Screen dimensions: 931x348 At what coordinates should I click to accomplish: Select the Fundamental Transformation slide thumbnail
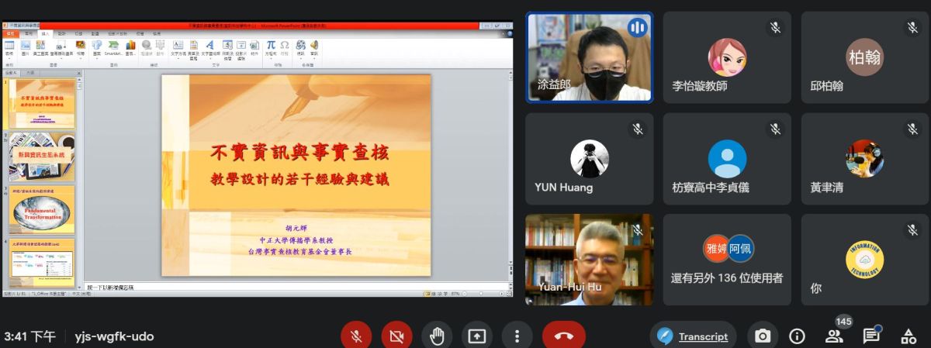42,209
